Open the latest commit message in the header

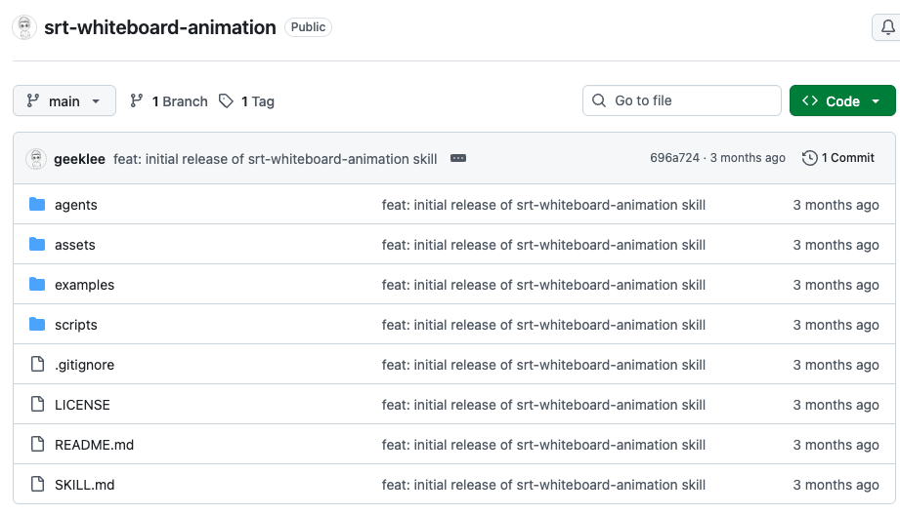[275, 159]
